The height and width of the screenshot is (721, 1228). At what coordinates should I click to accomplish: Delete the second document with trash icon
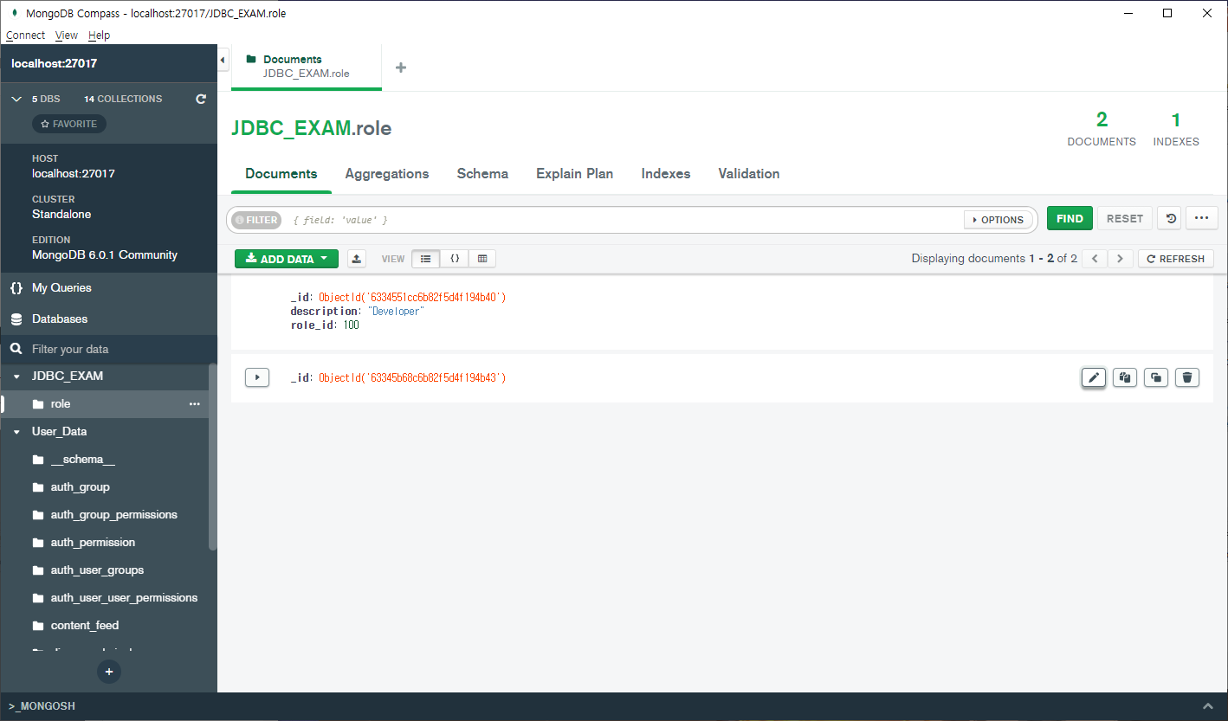(1187, 377)
